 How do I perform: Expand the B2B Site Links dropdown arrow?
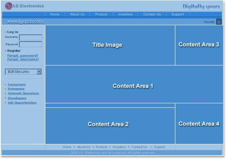(39, 72)
